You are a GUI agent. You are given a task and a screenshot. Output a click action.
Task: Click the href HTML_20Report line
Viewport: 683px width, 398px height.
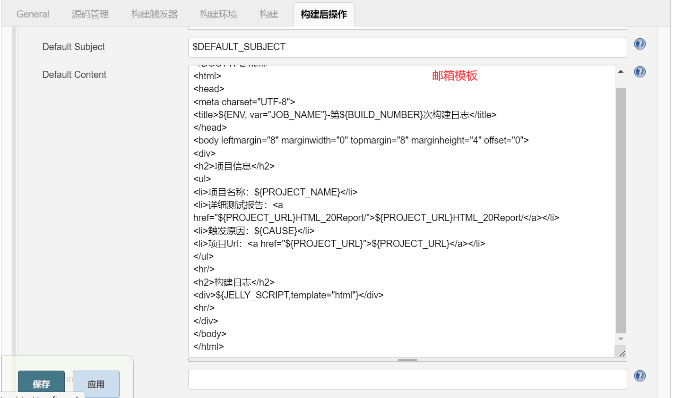point(376,218)
